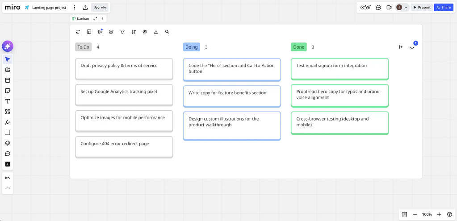Open the Kanban group by icon
This screenshot has width=457, height=221.
click(111, 32)
